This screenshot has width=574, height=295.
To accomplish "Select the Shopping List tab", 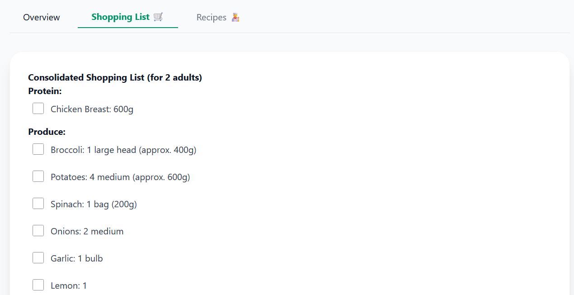I will 121,17.
